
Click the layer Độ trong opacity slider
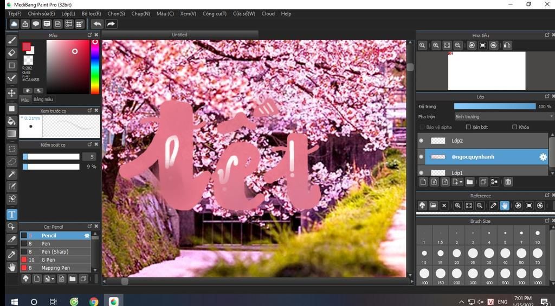tap(495, 107)
